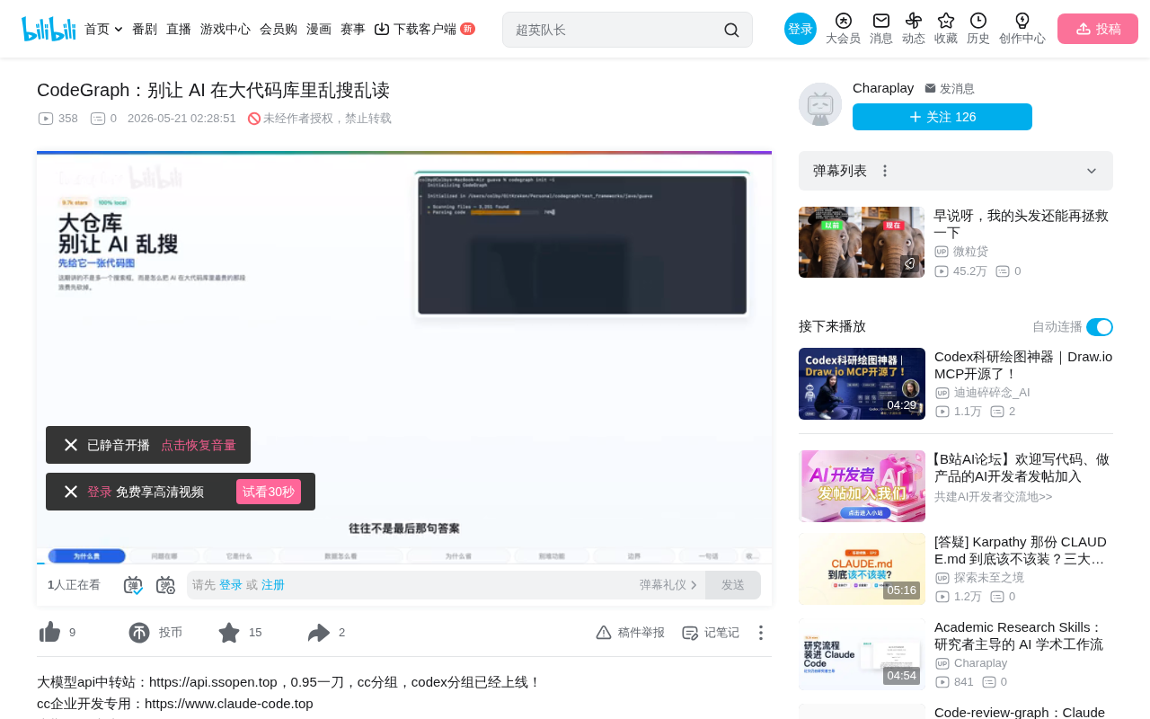Open uploader 迪迪碎碎念_AI link

992,393
